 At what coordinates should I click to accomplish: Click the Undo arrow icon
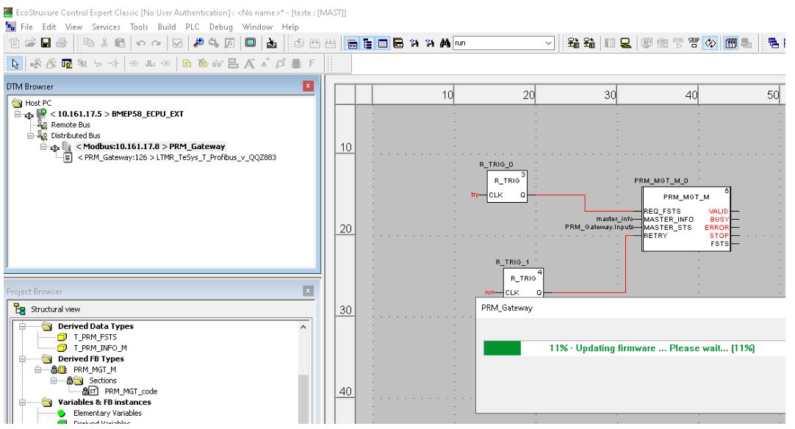141,43
